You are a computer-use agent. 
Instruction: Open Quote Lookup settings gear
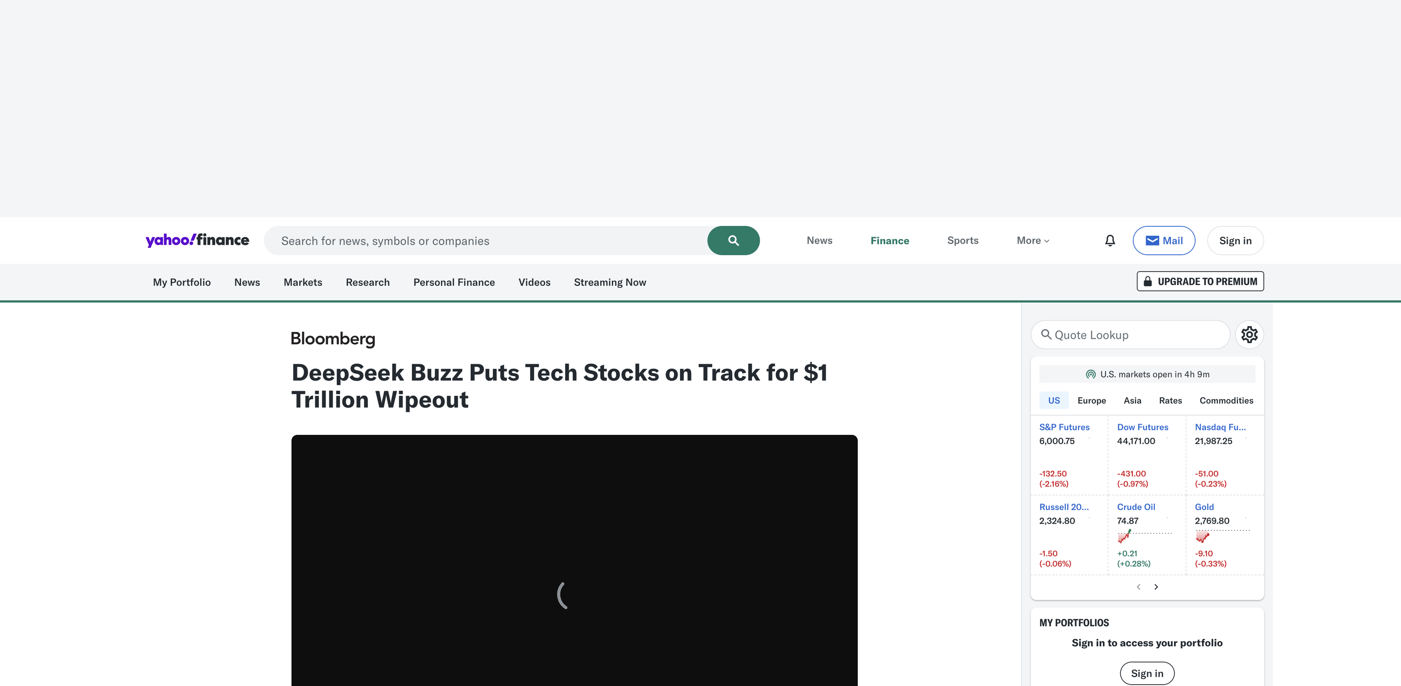tap(1249, 334)
